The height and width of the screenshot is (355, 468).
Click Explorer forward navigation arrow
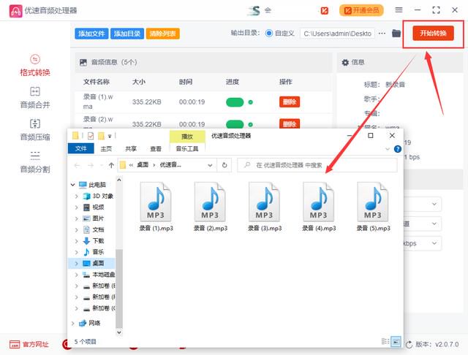pos(91,165)
